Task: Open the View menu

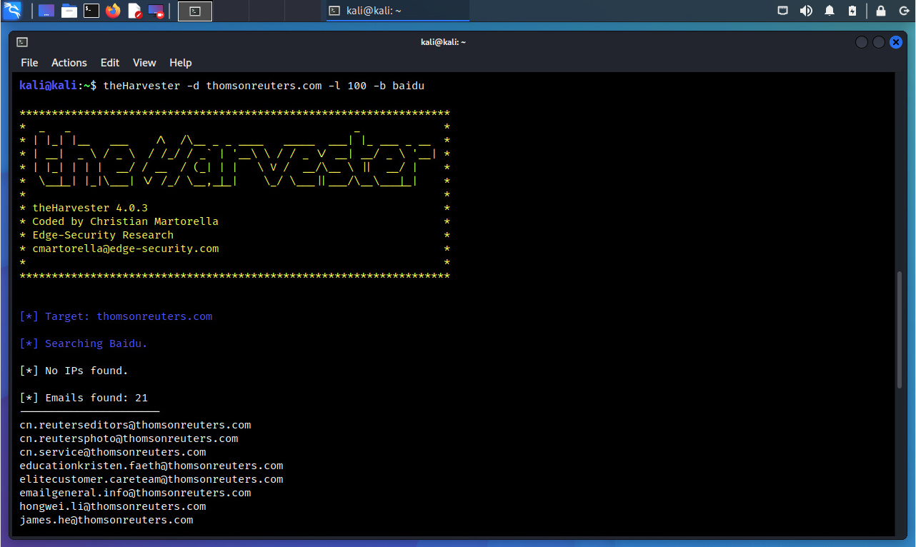Action: (144, 63)
